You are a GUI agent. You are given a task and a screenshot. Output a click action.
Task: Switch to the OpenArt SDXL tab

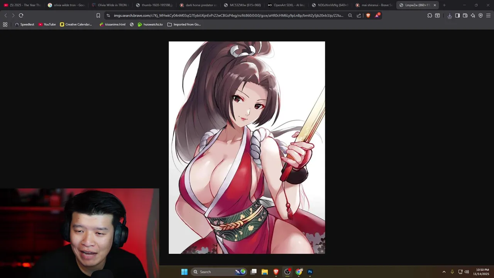(x=286, y=5)
